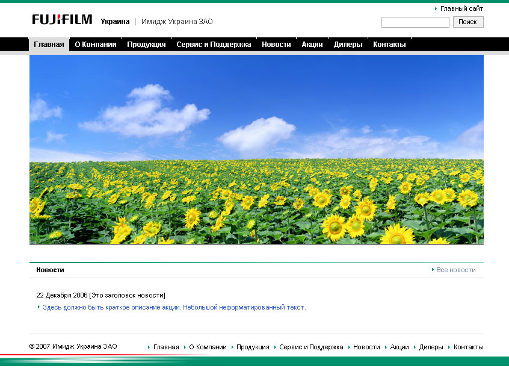Open Новости in the black navigation bar
The height and width of the screenshot is (380, 509).
click(x=276, y=45)
